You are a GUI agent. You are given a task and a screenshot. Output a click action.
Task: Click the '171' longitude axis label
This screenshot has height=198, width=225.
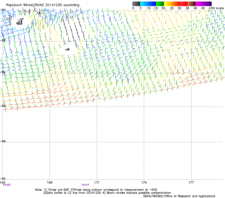(97, 182)
